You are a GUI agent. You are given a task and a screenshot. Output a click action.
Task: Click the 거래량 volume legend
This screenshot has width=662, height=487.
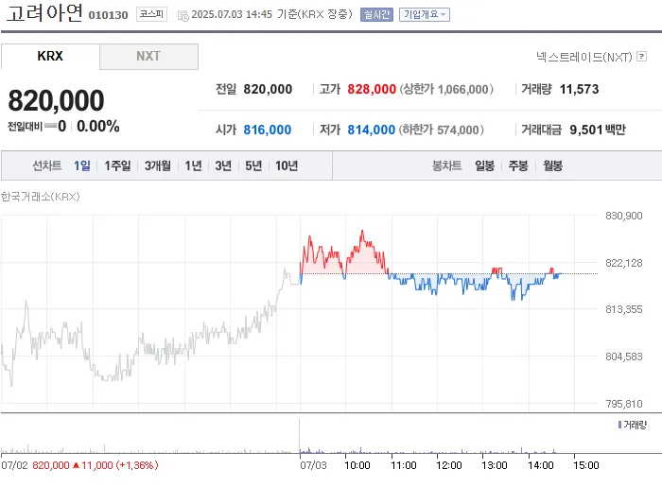[x=632, y=425]
